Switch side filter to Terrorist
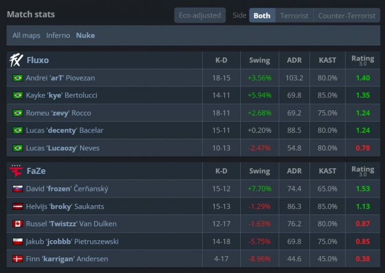The width and height of the screenshot is (385, 273). point(294,15)
